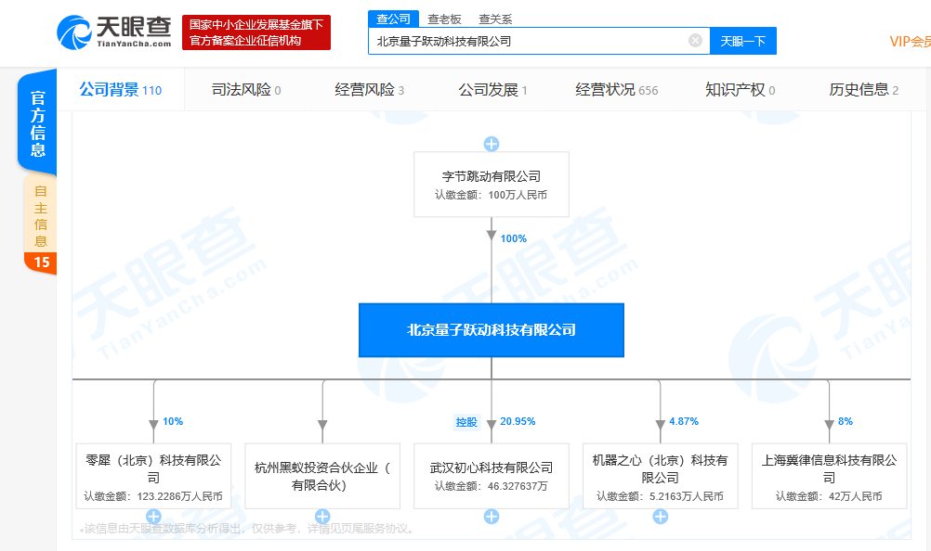Click the 100% shareholding label
Image resolution: width=931 pixels, height=551 pixels.
point(514,238)
